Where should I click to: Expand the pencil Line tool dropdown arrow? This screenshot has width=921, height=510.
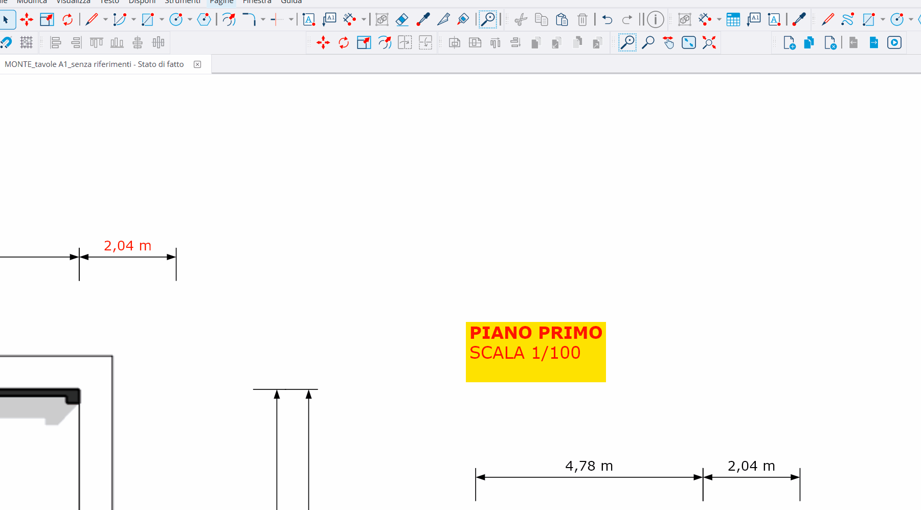pyautogui.click(x=105, y=20)
